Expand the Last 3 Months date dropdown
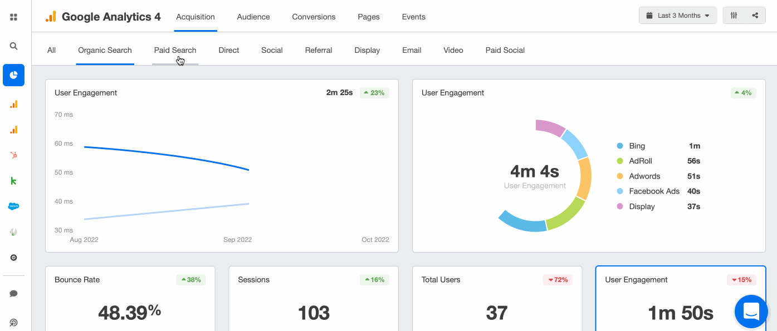777x331 pixels. tap(678, 16)
